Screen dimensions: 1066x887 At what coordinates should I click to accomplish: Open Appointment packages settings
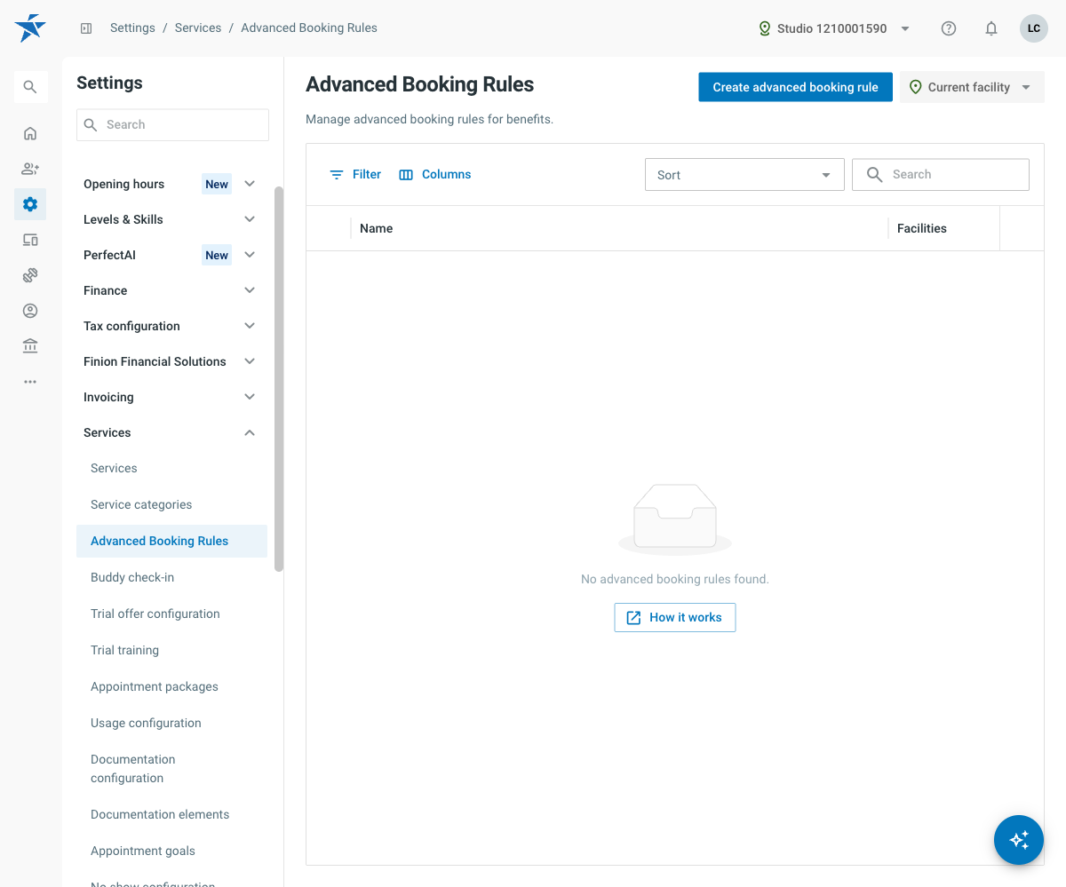[x=171, y=686]
